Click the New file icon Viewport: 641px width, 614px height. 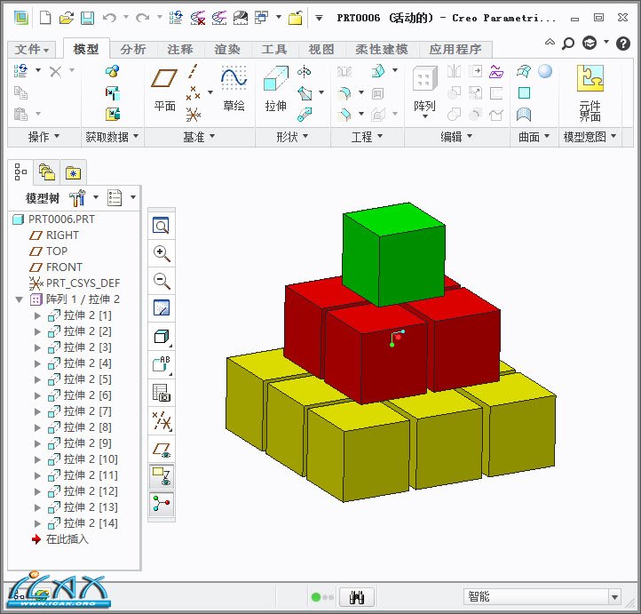[x=45, y=18]
